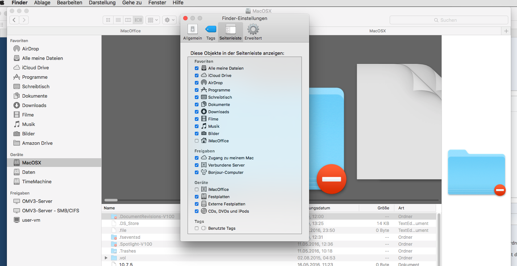This screenshot has width=517, height=266.
Task: Uncheck iCloud Drive checkbox in preferences
Action: 197,75
